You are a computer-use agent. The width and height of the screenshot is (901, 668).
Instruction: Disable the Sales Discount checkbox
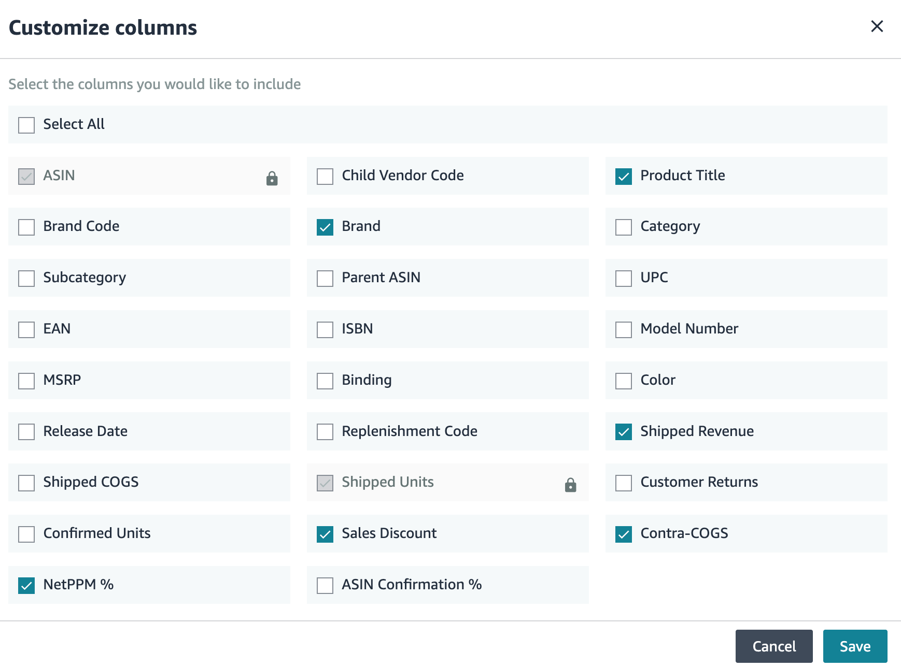(325, 534)
